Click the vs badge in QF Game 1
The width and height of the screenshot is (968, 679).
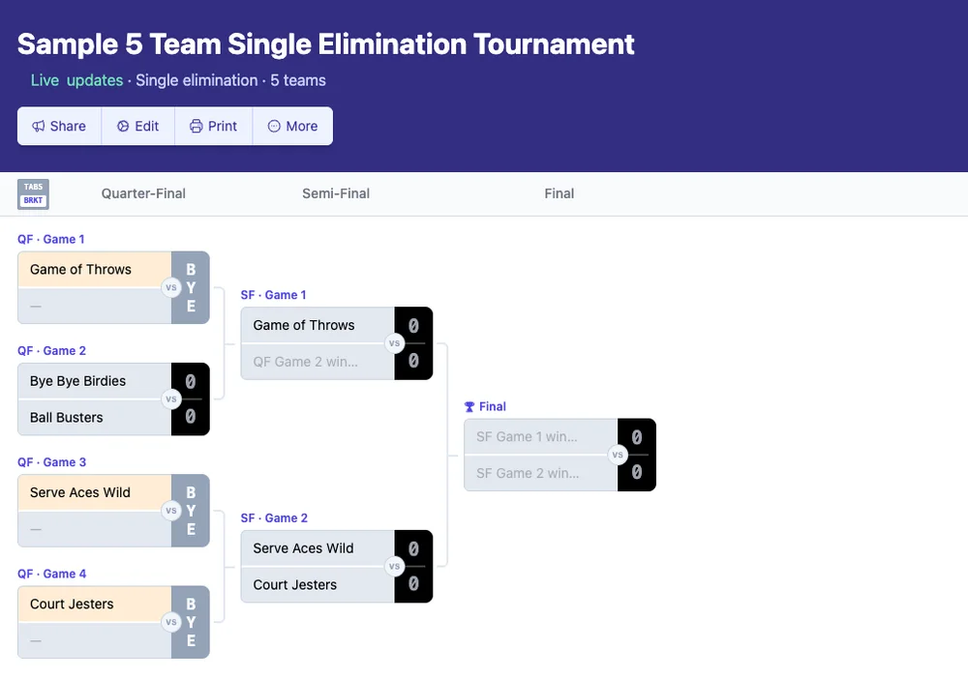171,287
